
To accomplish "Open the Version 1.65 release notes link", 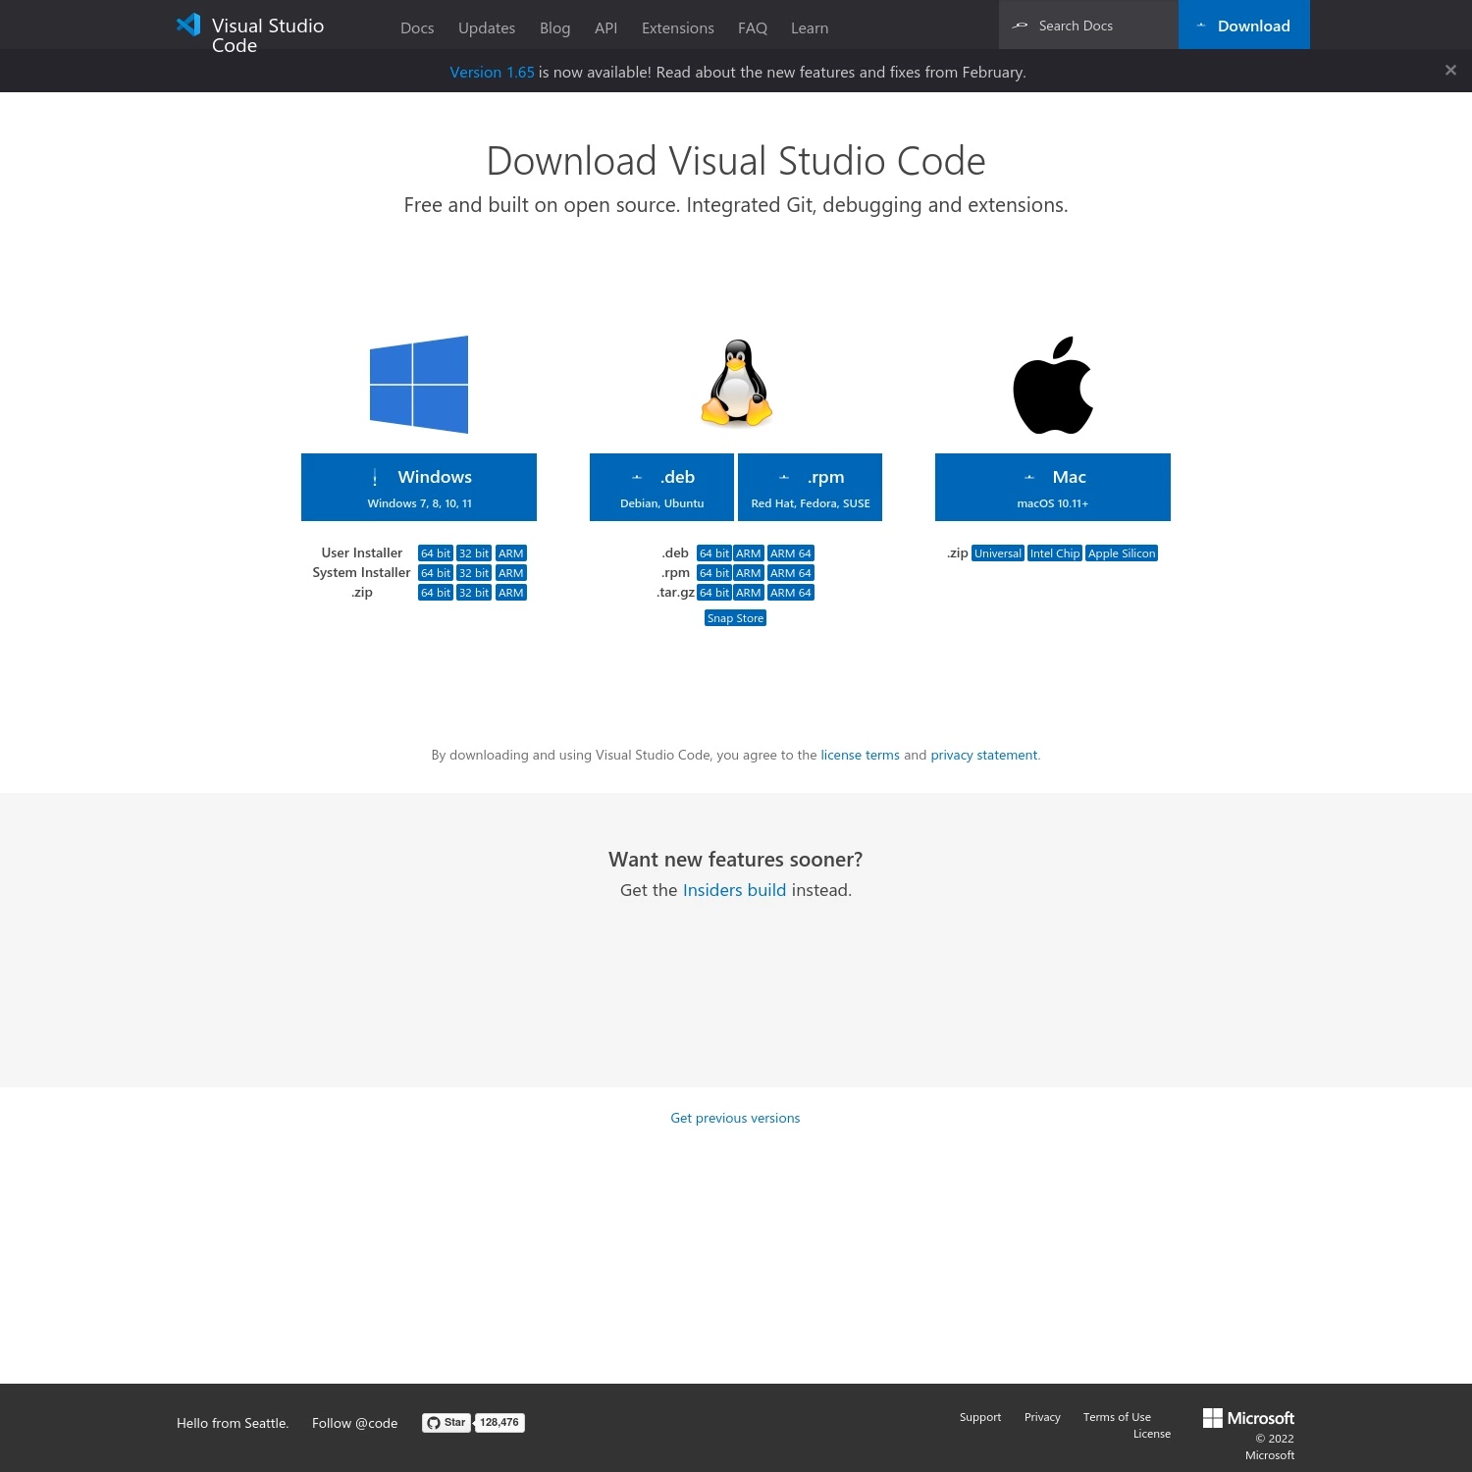I will tap(493, 73).
